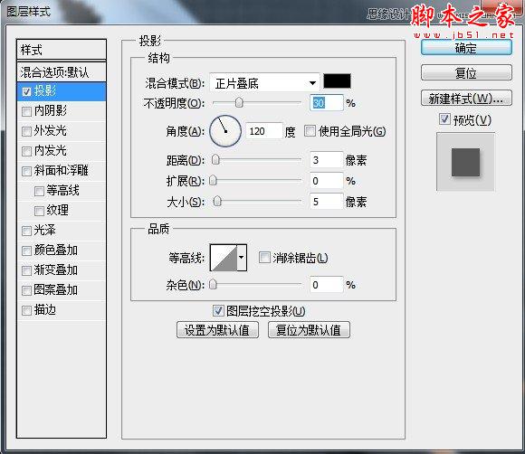Click the black shadow color swatch
The height and width of the screenshot is (454, 525).
coord(337,81)
